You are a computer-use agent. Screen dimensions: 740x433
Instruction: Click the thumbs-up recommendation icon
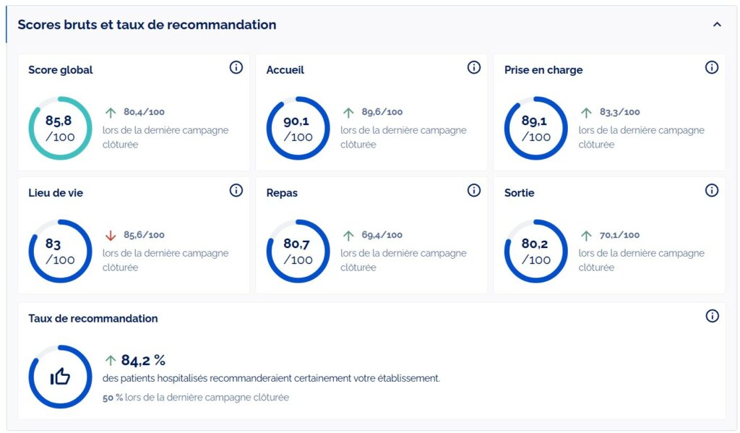click(60, 377)
